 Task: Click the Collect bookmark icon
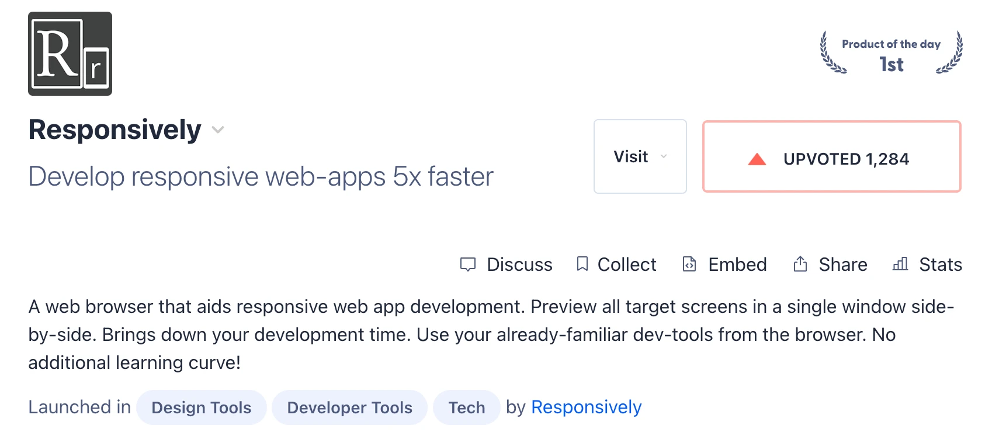582,264
